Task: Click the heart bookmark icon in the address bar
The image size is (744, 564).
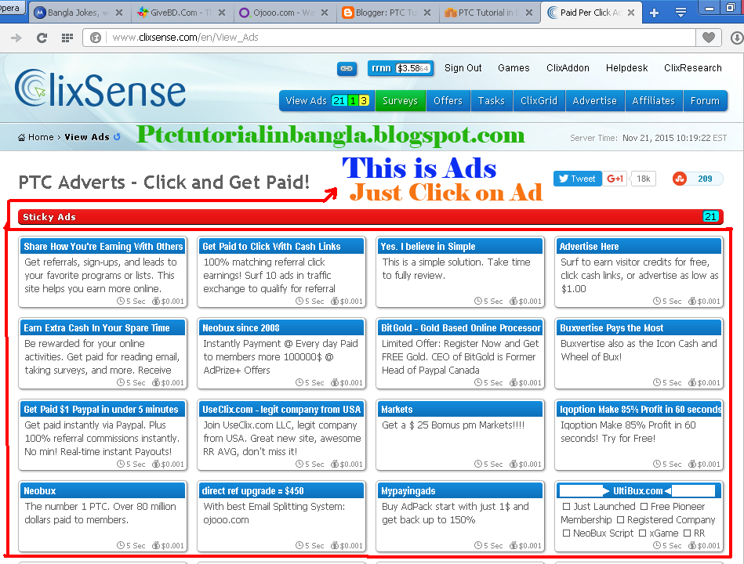Action: point(709,38)
